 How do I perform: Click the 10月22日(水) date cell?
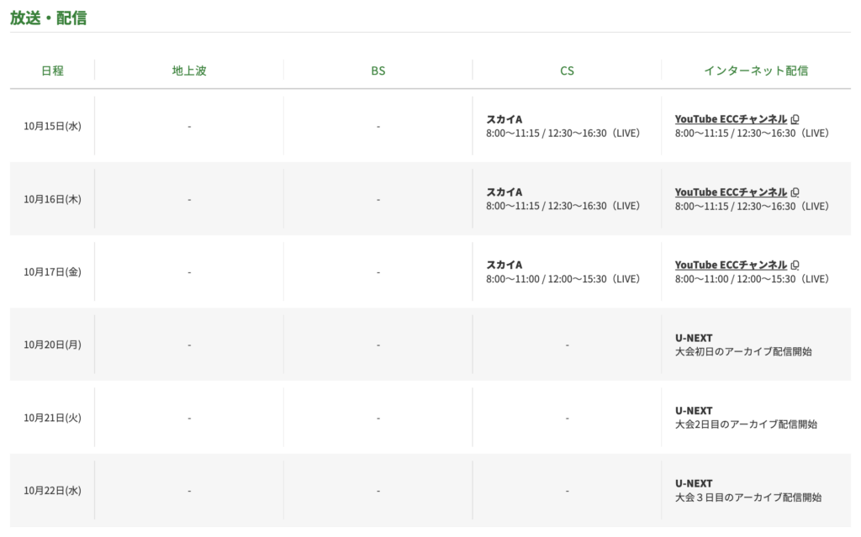point(52,490)
